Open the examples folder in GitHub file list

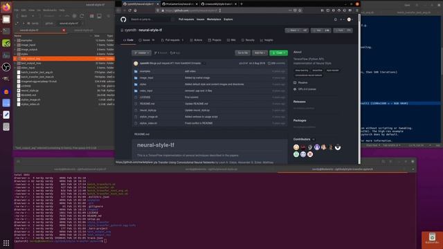145,71
